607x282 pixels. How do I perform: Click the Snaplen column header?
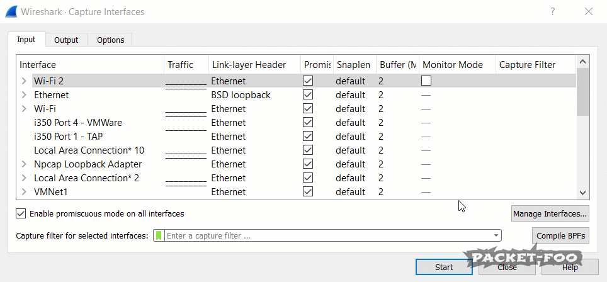tap(355, 65)
